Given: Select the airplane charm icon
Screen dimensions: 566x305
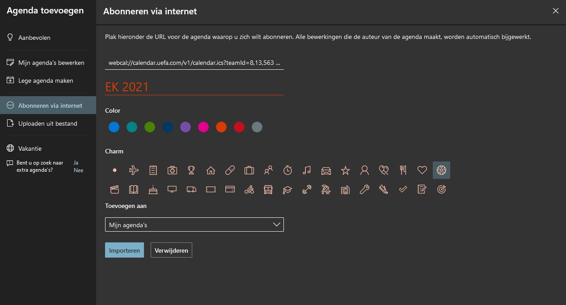Looking at the screenshot, I should (x=134, y=170).
